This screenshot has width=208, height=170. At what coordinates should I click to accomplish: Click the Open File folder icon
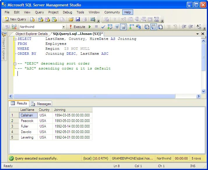coord(71,19)
